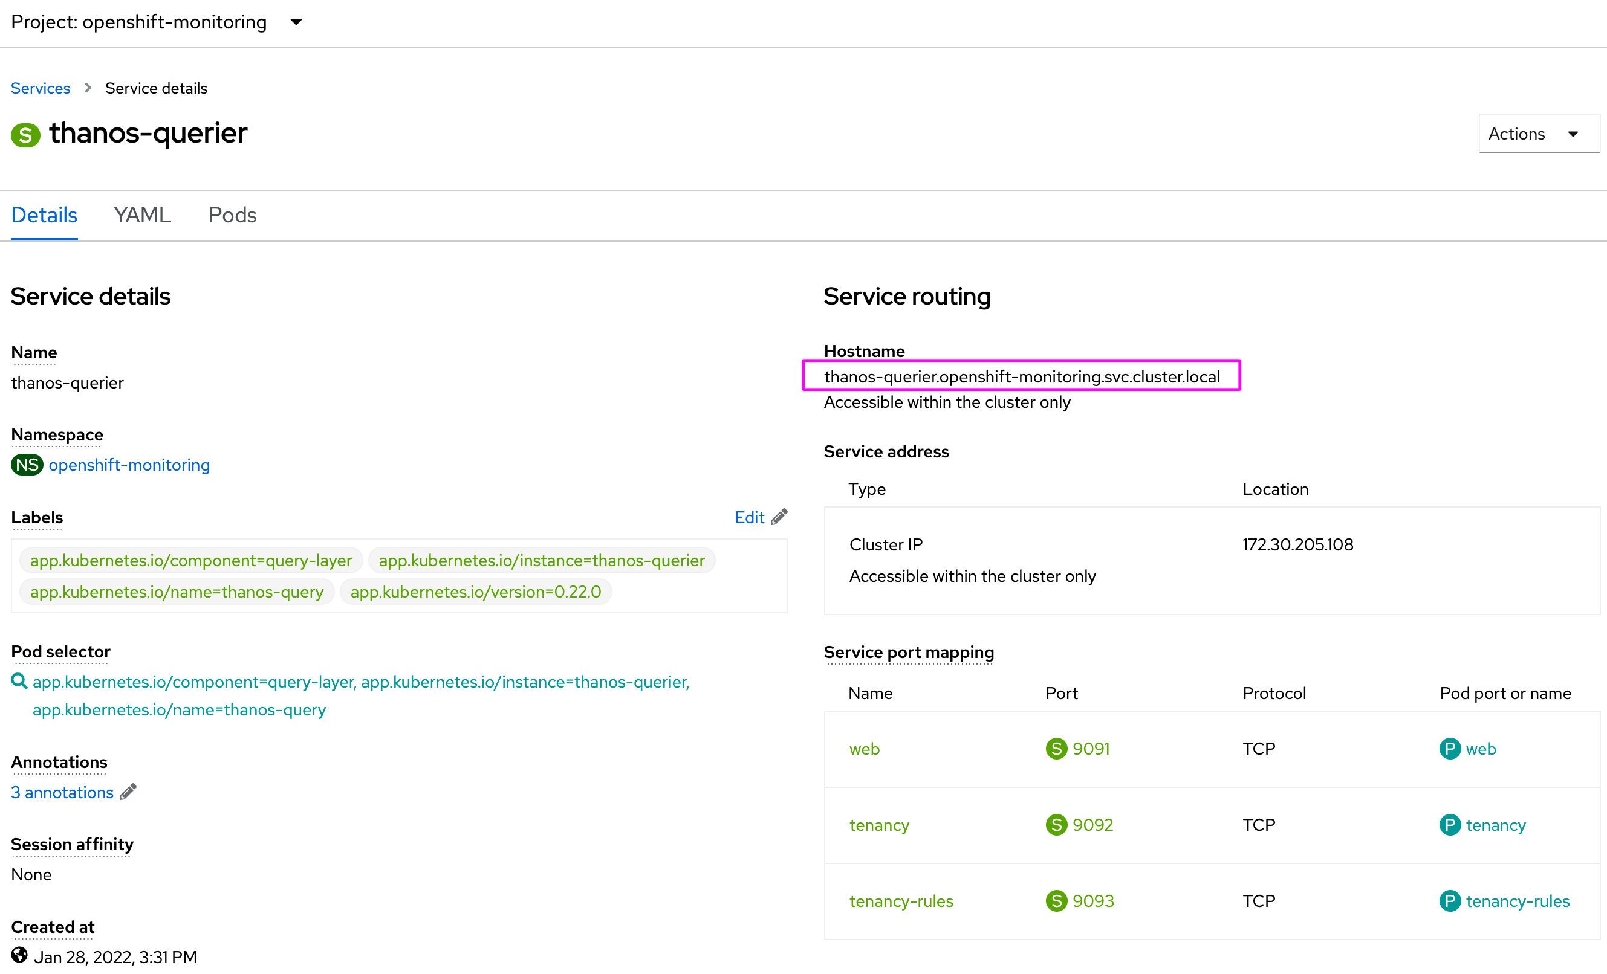
Task: Click the P pod icon beside tenancy-rules
Action: (x=1449, y=901)
